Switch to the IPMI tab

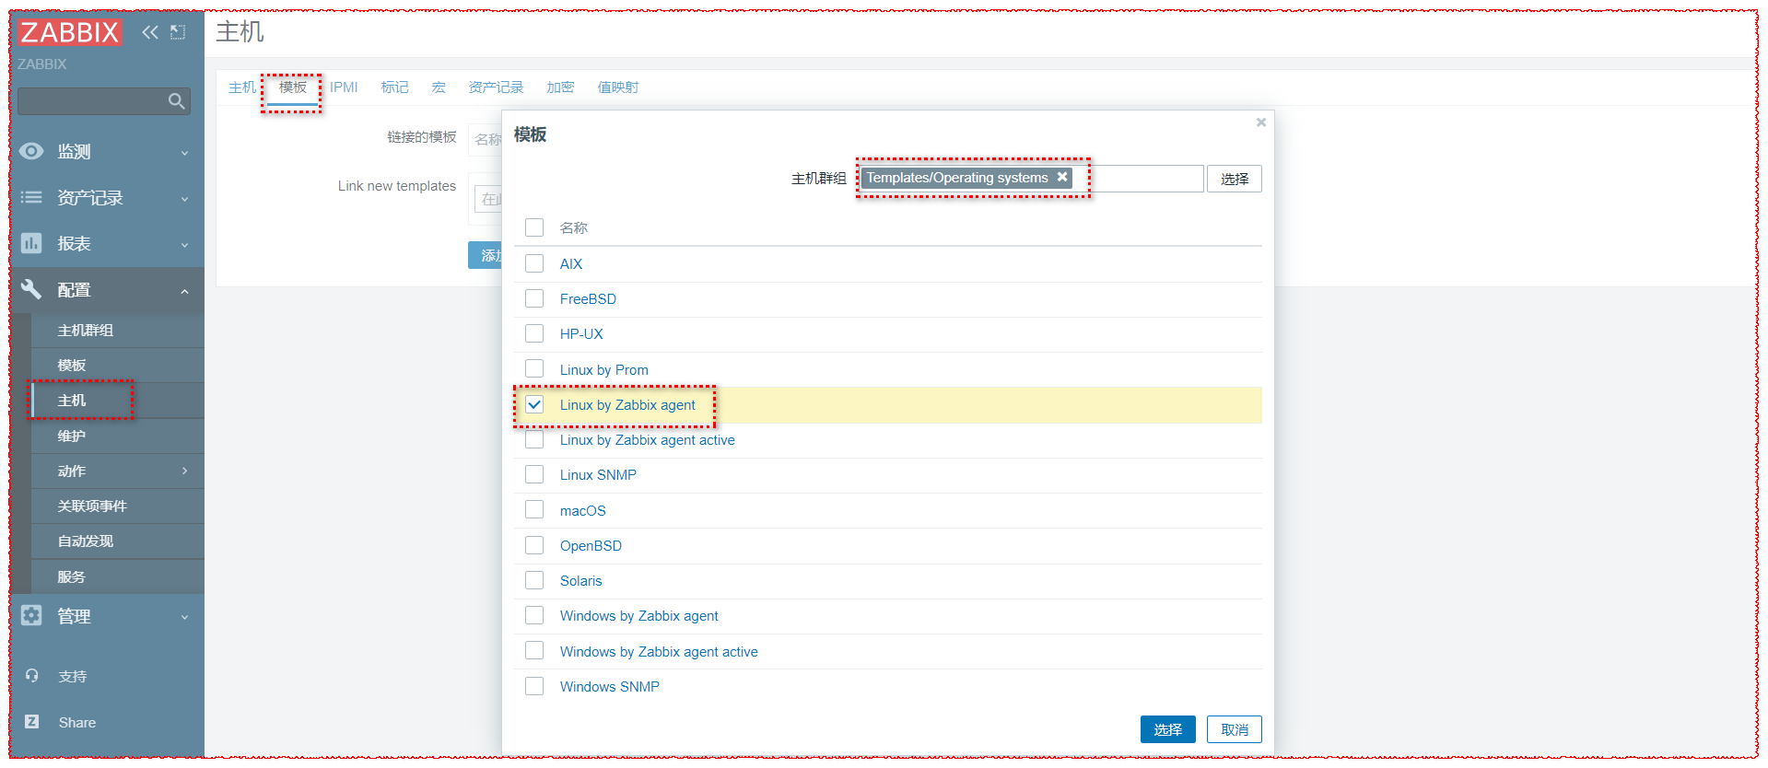pyautogui.click(x=344, y=87)
